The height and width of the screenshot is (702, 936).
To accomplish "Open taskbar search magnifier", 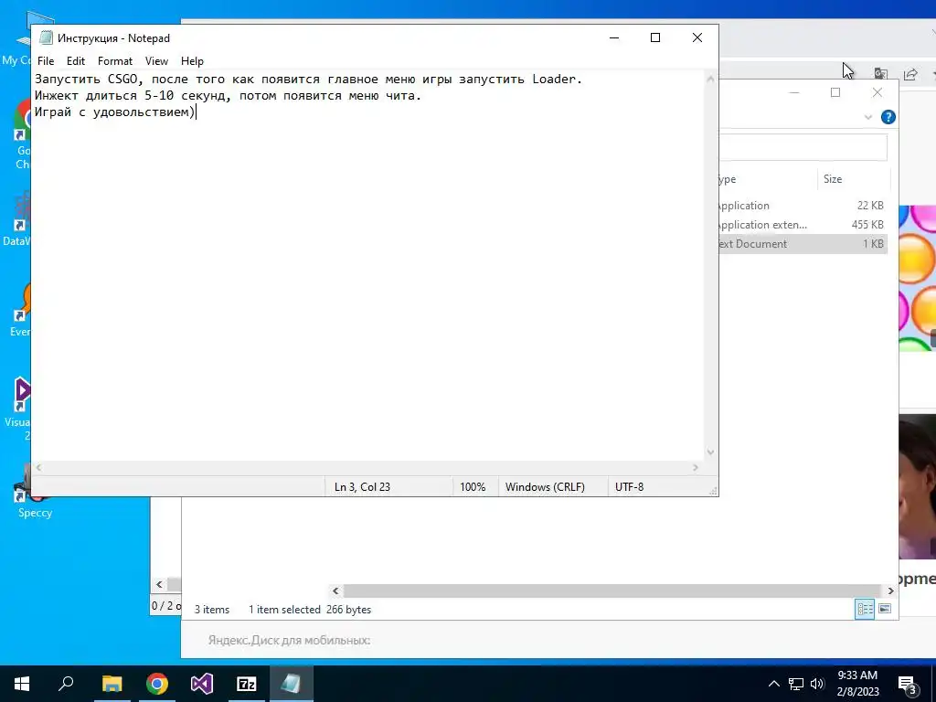I will tap(66, 684).
